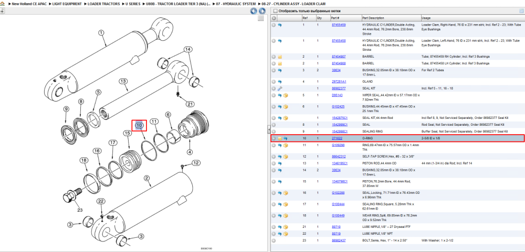Select callout 22 above the barrel nipple

pyautogui.click(x=101, y=201)
